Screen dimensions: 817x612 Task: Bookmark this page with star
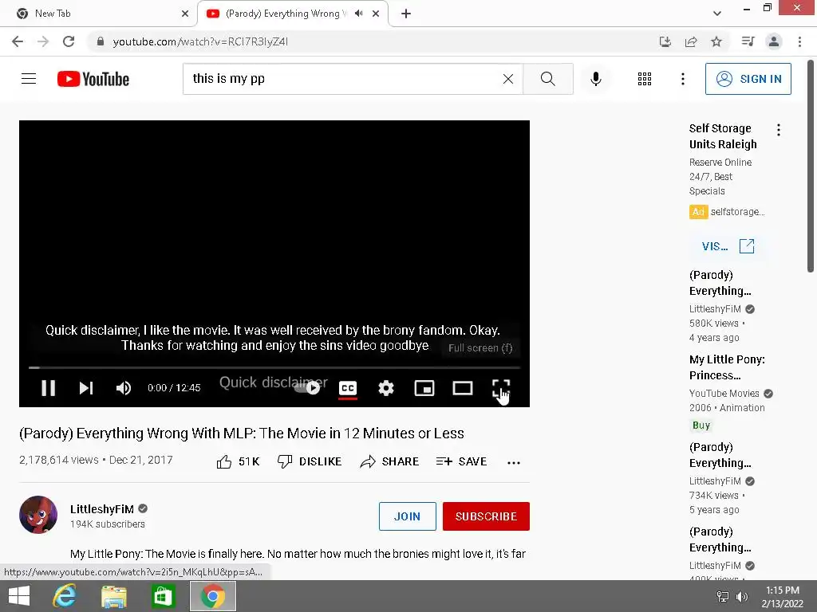pos(716,41)
